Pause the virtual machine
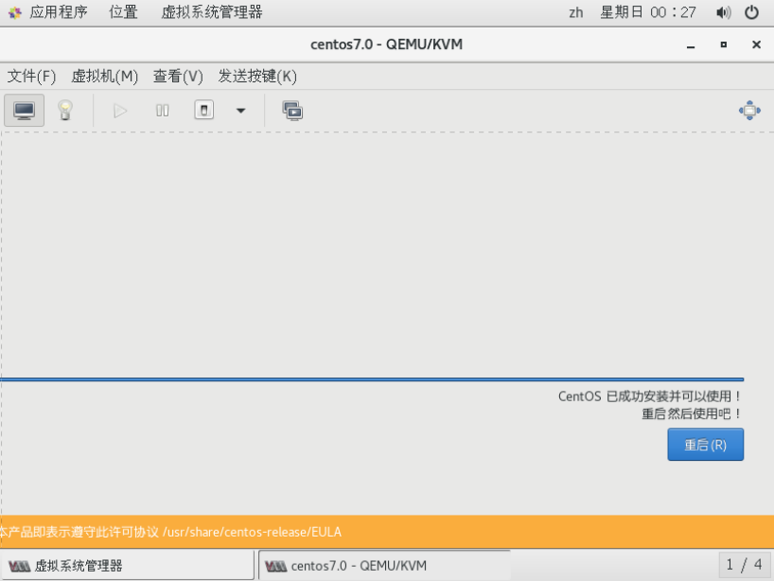 (x=162, y=110)
